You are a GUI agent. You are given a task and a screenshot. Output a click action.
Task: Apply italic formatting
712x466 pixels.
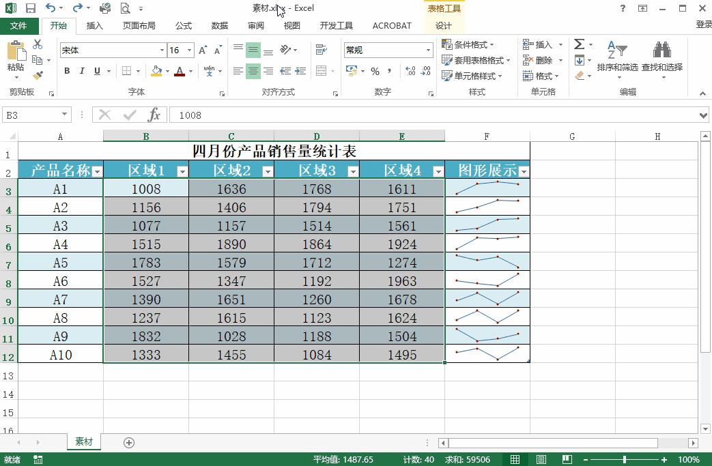click(82, 71)
